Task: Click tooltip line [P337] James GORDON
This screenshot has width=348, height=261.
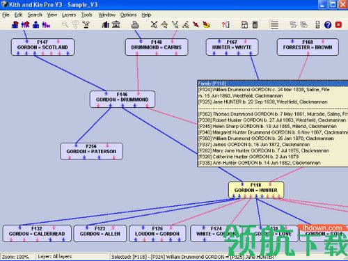Action: (x=254, y=145)
